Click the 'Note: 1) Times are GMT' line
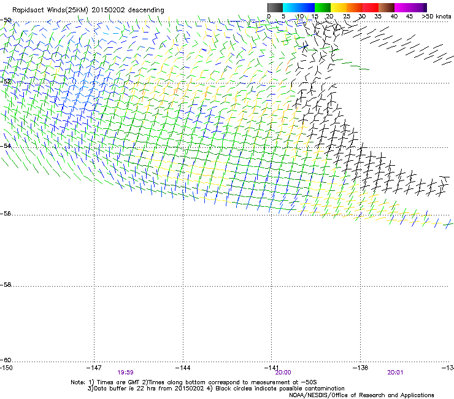Image resolution: width=454 pixels, height=399 pixels. [x=194, y=382]
